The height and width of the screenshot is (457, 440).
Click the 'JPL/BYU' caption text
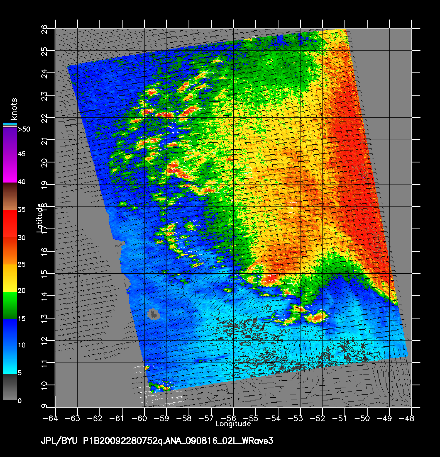click(x=60, y=441)
